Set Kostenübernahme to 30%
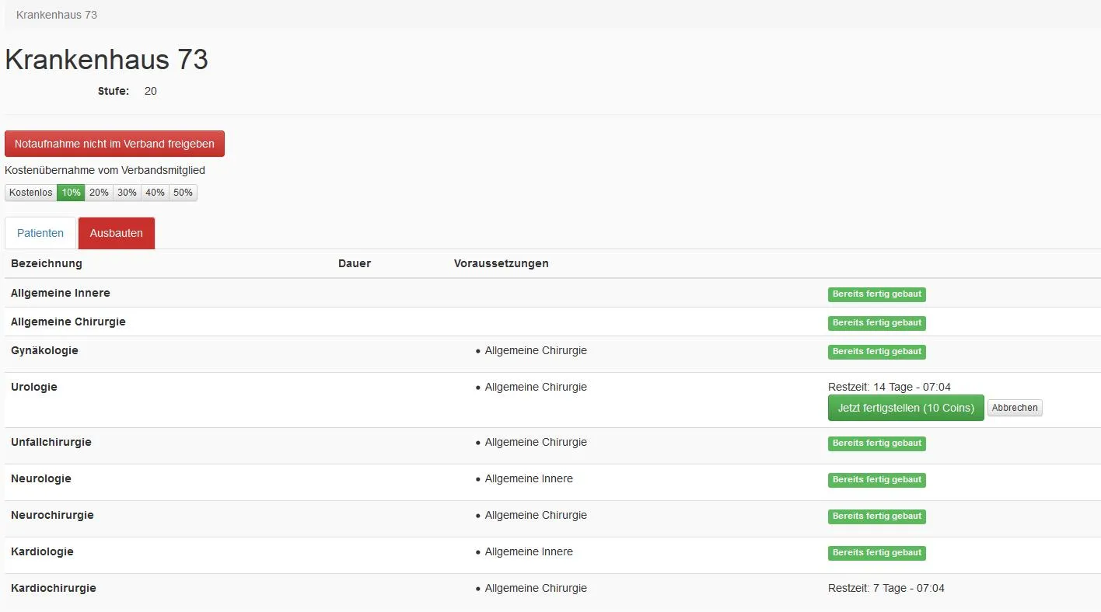 click(127, 193)
